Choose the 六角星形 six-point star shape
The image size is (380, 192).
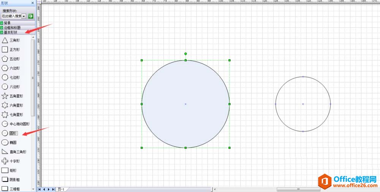[13, 105]
